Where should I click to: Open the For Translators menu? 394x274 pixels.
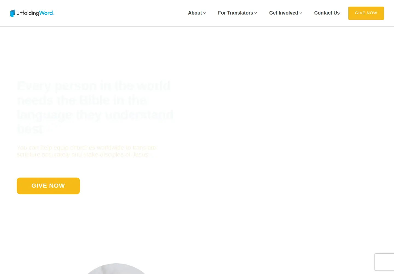(235, 13)
